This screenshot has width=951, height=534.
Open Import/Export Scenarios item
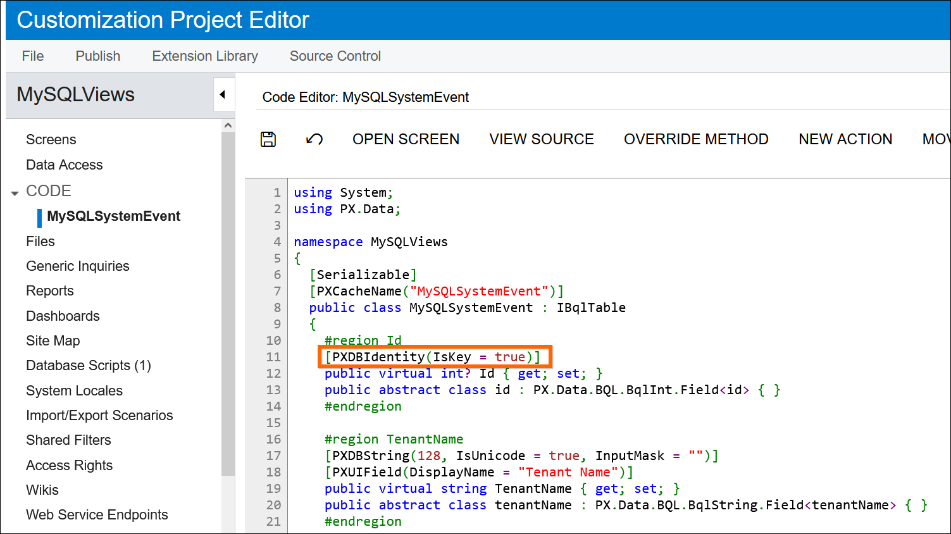point(99,415)
